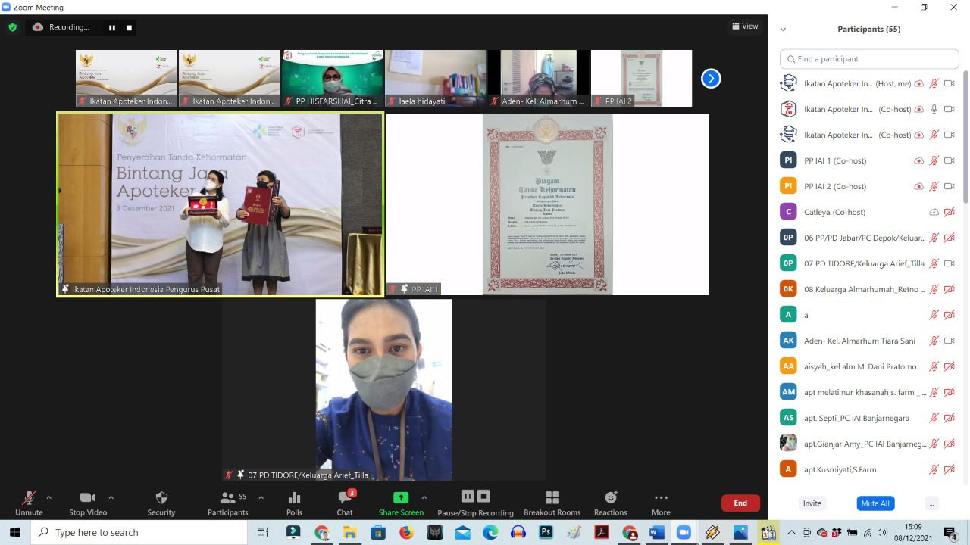Screen dimensions: 970x545
Task: Select participant apt melati nur khasanah
Action: click(869, 392)
